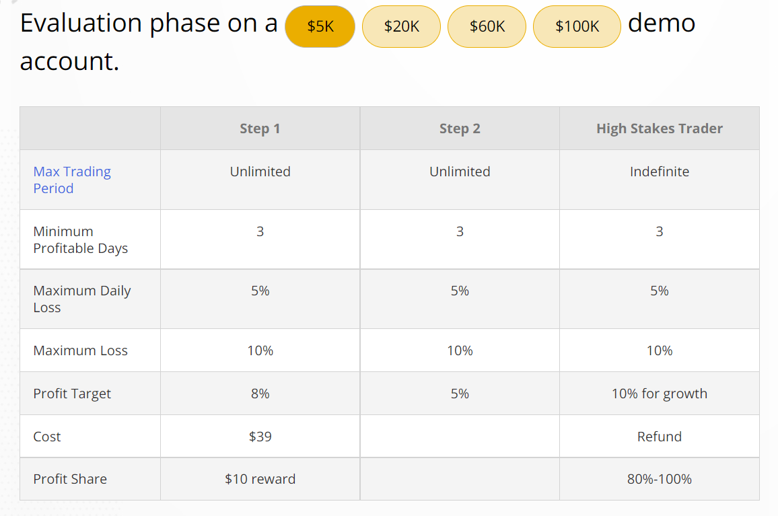Choose the $60K account size option

pyautogui.click(x=487, y=27)
